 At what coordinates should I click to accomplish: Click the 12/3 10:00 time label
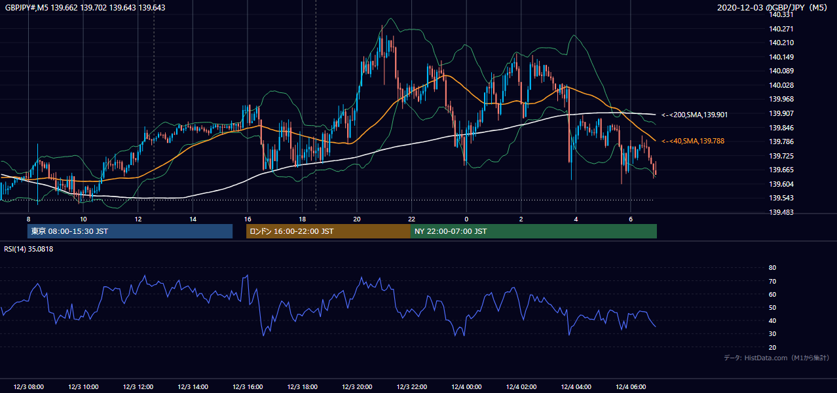[x=83, y=387]
